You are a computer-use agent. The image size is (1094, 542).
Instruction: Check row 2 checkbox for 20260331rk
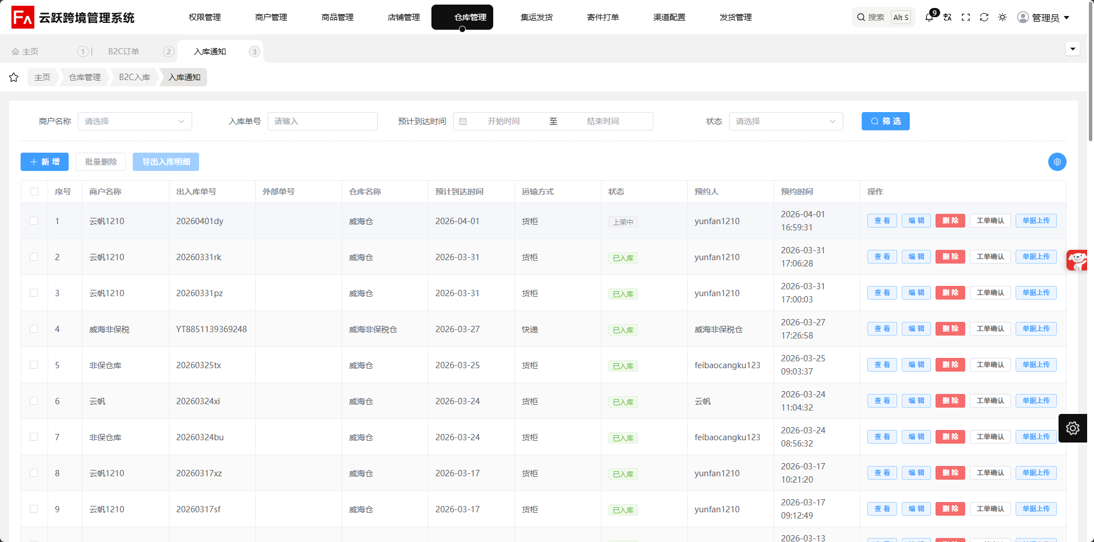coord(34,257)
